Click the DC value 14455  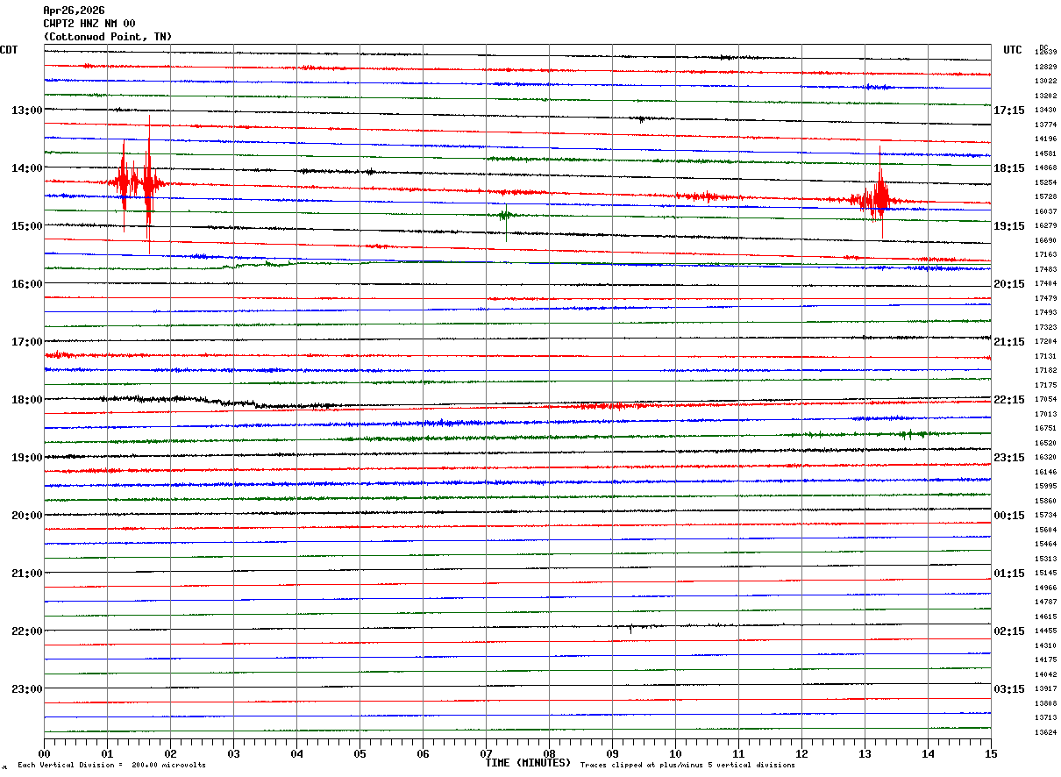pyautogui.click(x=1045, y=631)
